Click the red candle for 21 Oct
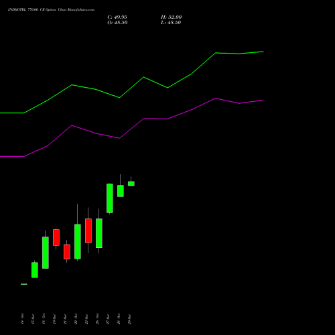Screen dimensions: 335x335 click(67, 252)
